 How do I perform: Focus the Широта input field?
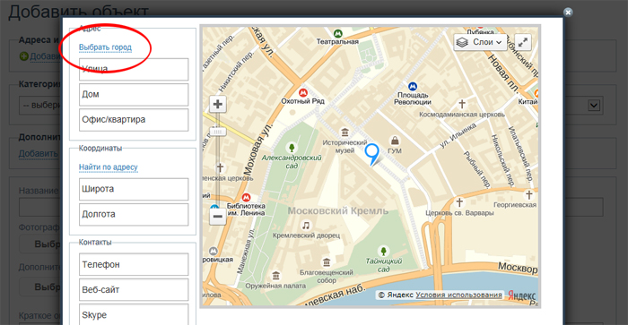pos(134,189)
